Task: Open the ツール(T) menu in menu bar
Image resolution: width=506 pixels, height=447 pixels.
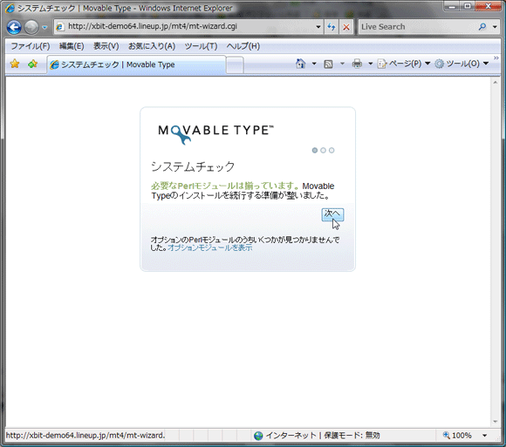Action: click(201, 46)
